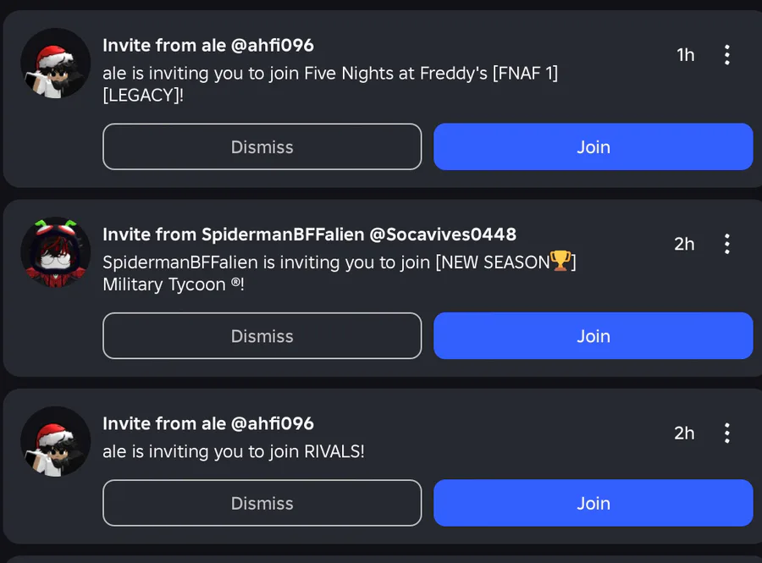Image resolution: width=762 pixels, height=563 pixels.
Task: Click the invite title above the RIVALS message
Action: point(208,423)
